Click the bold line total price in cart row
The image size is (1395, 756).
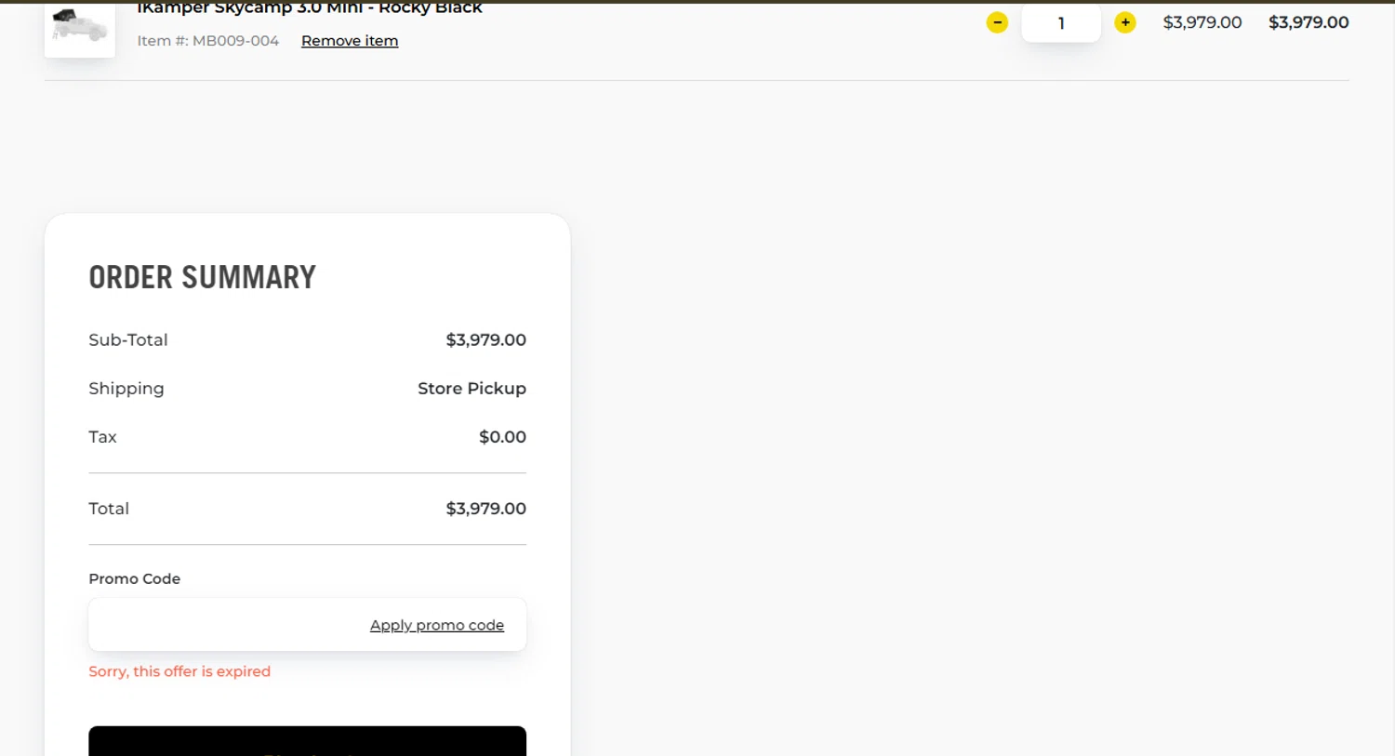coord(1309,22)
